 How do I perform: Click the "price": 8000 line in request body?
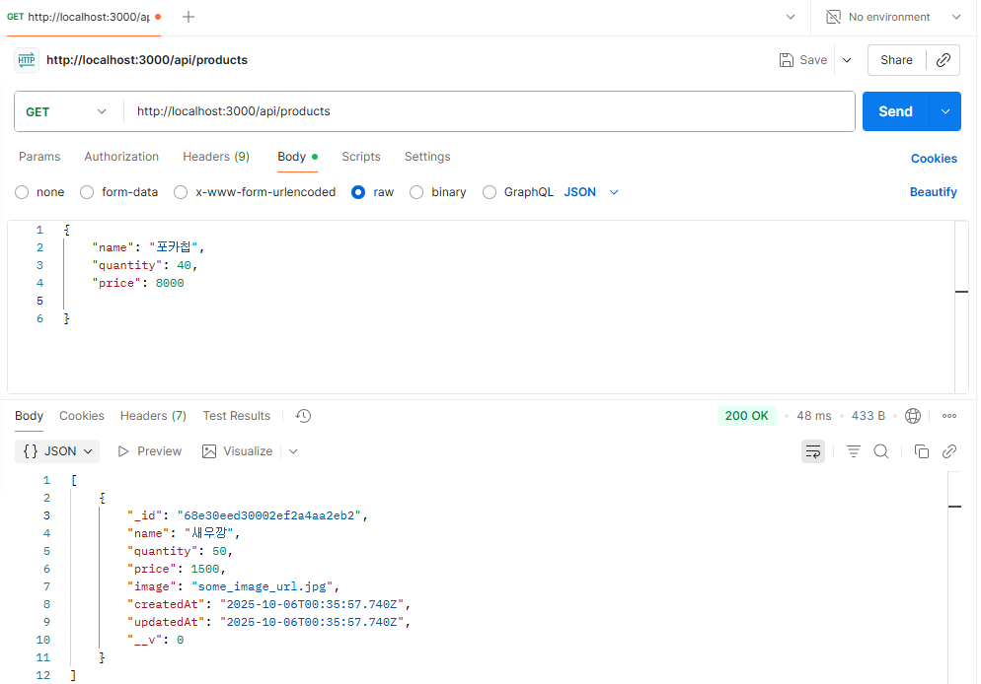point(138,283)
